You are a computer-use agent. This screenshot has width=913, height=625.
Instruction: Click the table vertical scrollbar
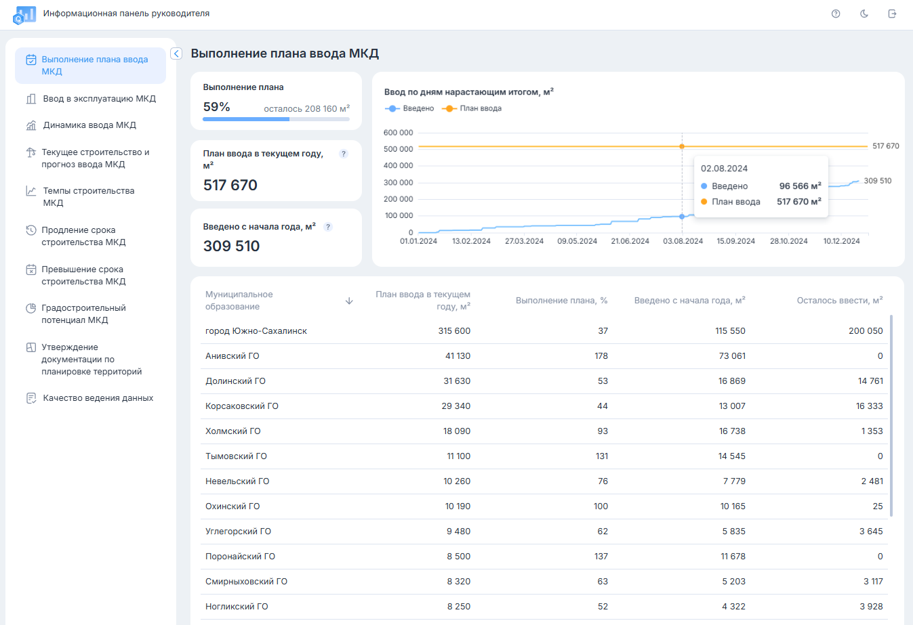[x=891, y=416]
